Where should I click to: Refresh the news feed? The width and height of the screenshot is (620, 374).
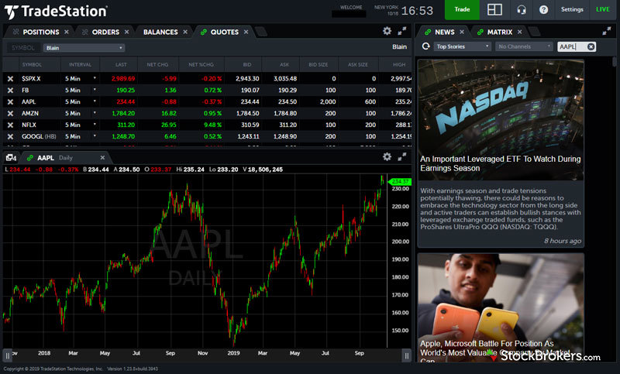click(425, 46)
